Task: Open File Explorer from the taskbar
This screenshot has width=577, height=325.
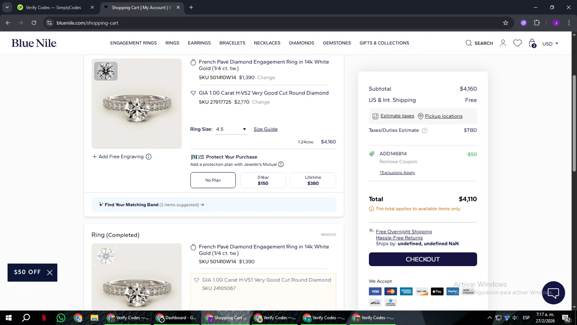Action: [x=94, y=318]
